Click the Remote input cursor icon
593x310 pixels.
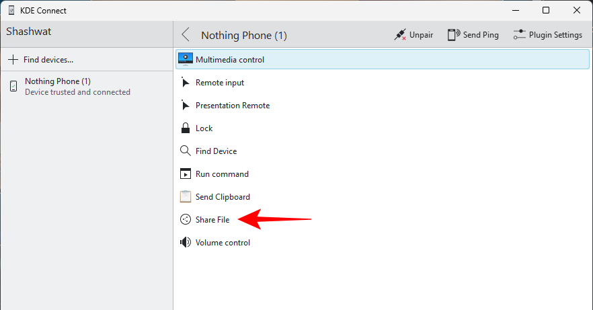click(x=186, y=83)
